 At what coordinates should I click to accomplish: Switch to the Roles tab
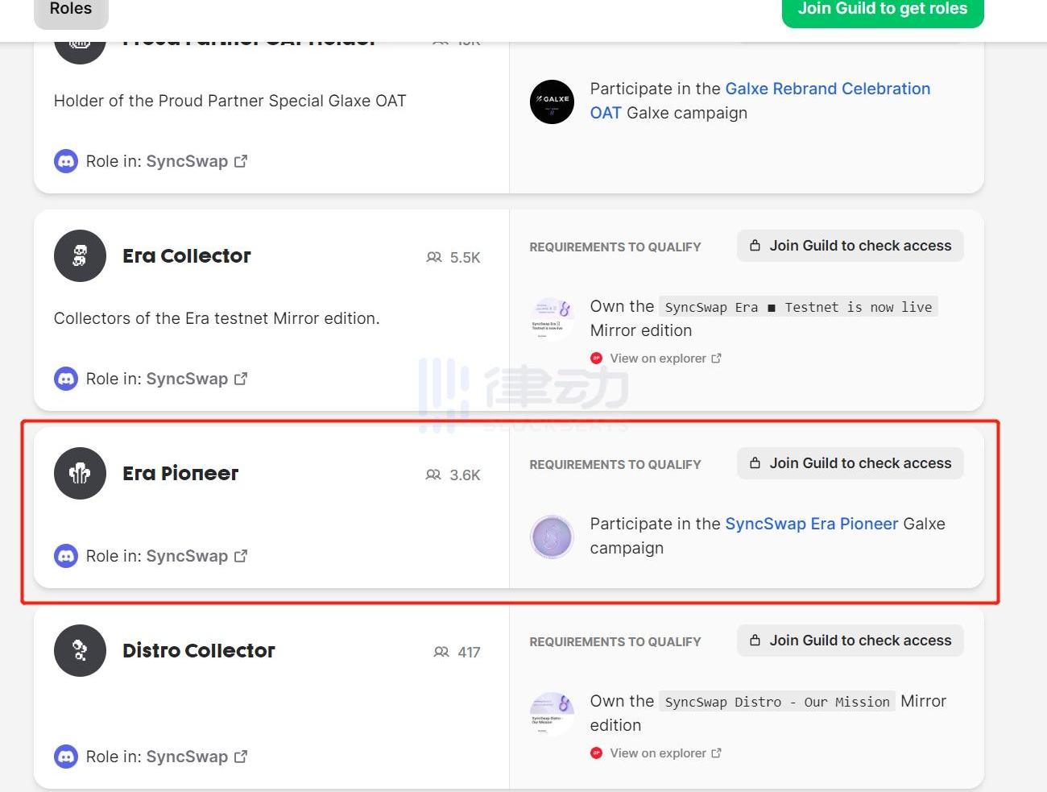tap(71, 10)
